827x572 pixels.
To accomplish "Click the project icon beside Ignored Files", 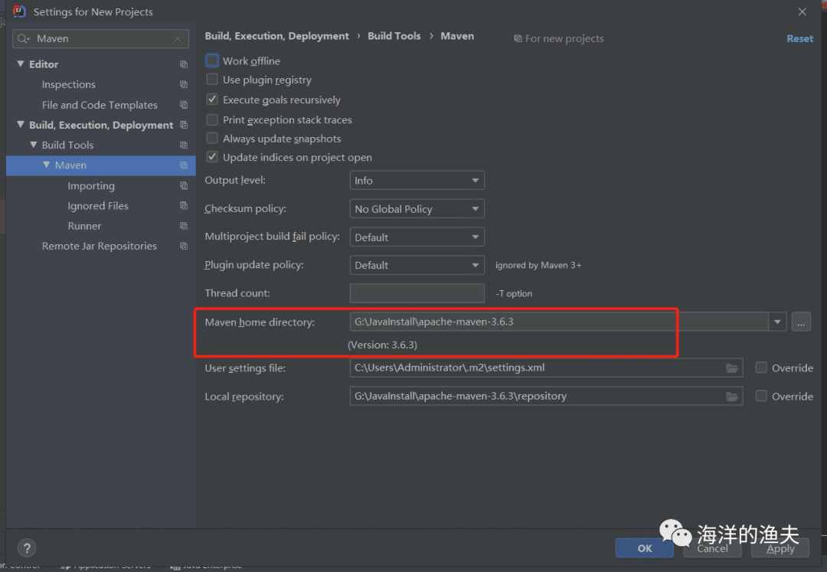I will 184,206.
